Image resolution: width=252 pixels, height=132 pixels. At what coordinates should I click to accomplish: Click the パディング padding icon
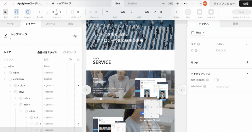click(x=73, y=12)
